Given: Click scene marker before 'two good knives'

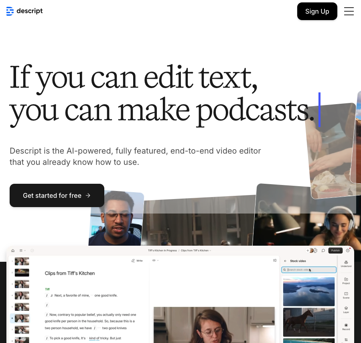Looking at the screenshot, I should click(95, 328).
